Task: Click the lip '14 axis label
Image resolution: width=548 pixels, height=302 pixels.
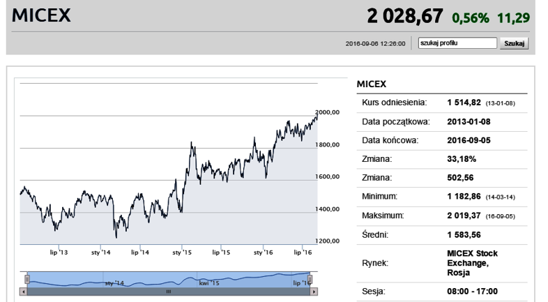Action: tap(140, 252)
